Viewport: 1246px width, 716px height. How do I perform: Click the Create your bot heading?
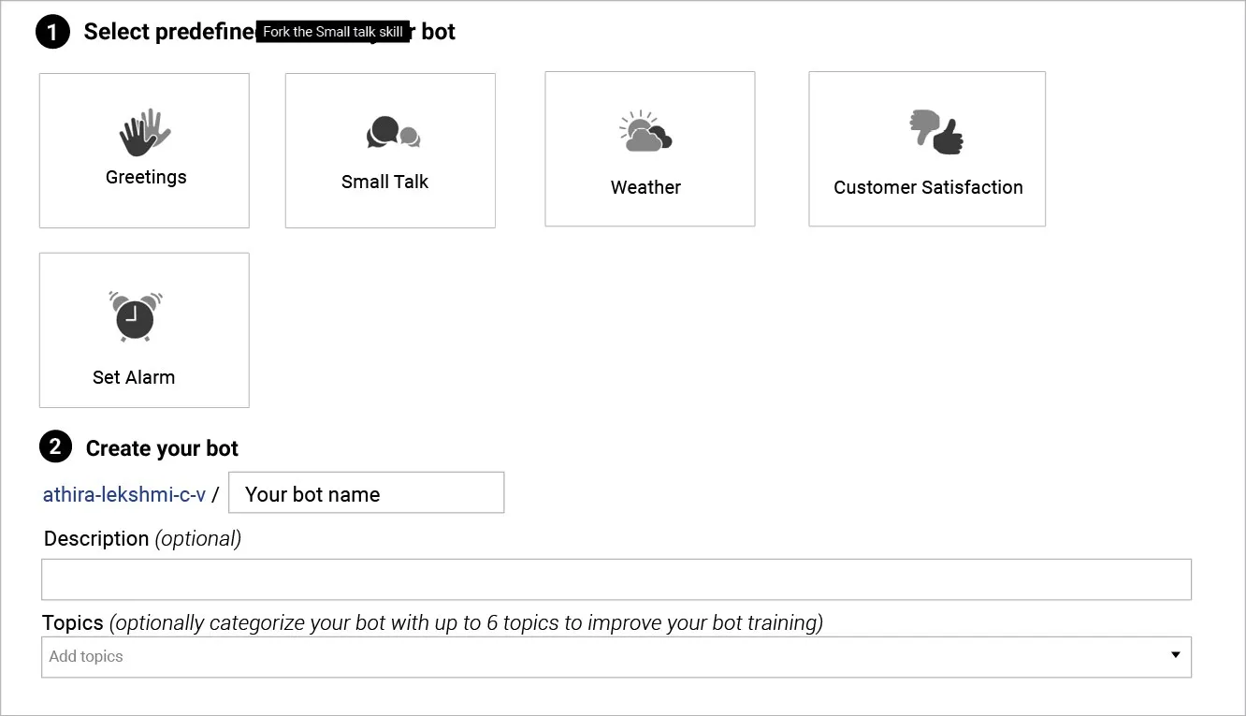coord(162,448)
